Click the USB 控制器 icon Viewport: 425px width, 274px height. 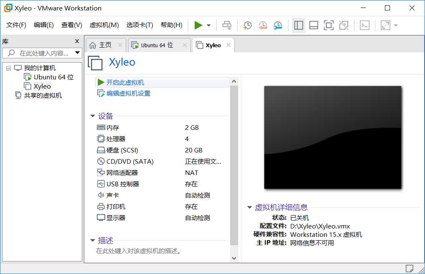coord(101,184)
